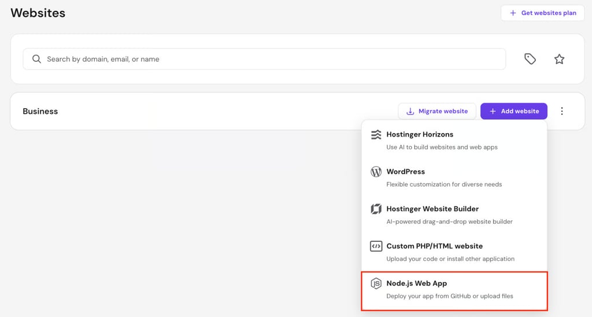The width and height of the screenshot is (592, 317).
Task: Click the tag filter icon
Action: coord(530,59)
